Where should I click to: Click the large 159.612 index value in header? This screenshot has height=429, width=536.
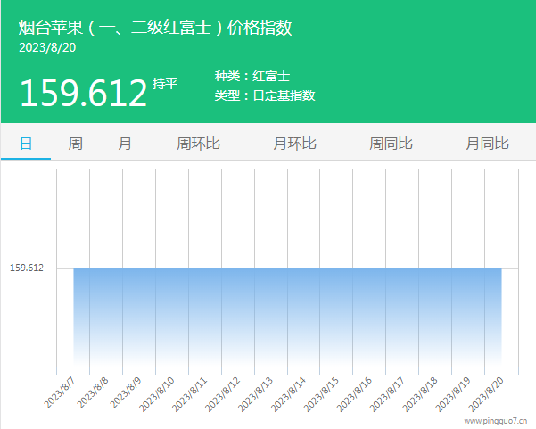click(x=83, y=93)
